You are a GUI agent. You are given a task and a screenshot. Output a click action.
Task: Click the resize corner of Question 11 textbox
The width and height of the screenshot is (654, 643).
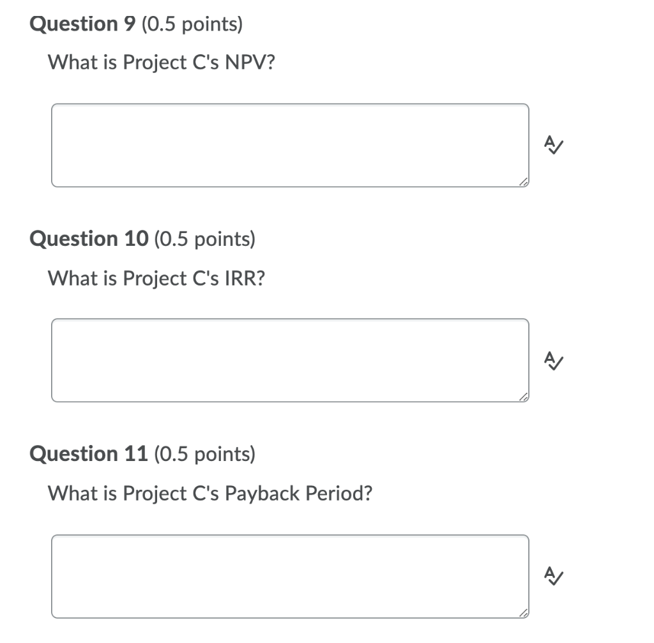pos(523,613)
